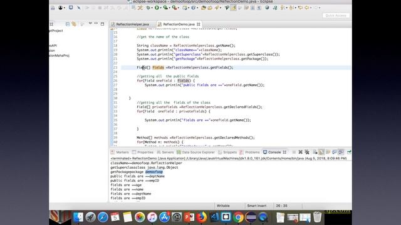Click the green Run button in the toolbar
Viewport: 401px width, 225px height.
157,7
